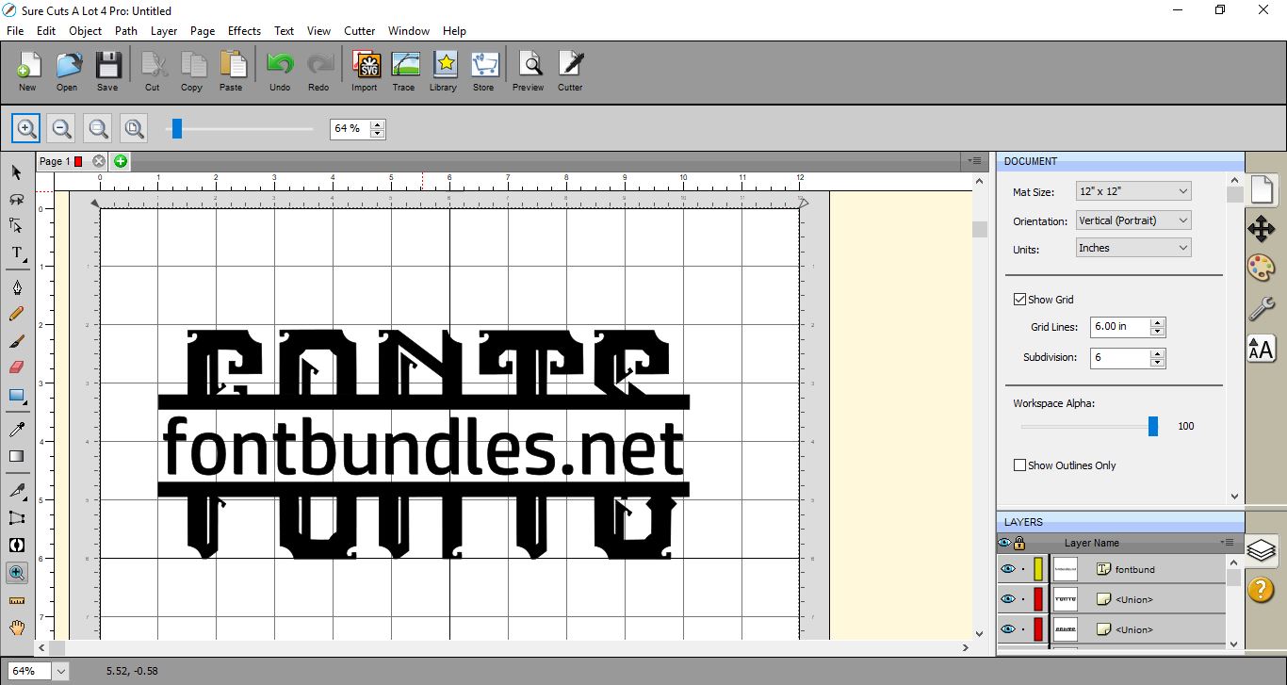Choose the Hand pan tool
This screenshot has height=685, width=1287.
[x=16, y=627]
